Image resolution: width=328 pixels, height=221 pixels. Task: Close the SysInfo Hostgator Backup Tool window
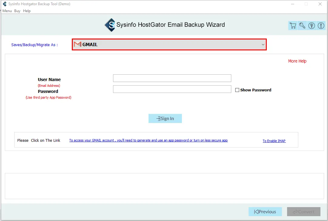(x=320, y=4)
